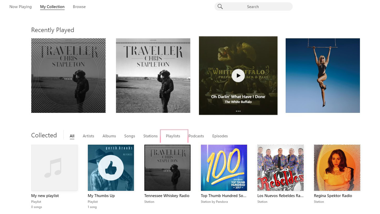Open Regina Spektor Radio artwork
The width and height of the screenshot is (380, 214).
click(337, 168)
